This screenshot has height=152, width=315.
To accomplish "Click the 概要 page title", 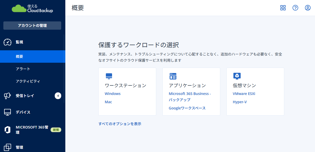I will [78, 8].
